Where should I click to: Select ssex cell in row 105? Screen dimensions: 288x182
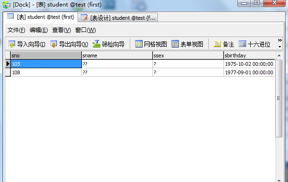188,64
